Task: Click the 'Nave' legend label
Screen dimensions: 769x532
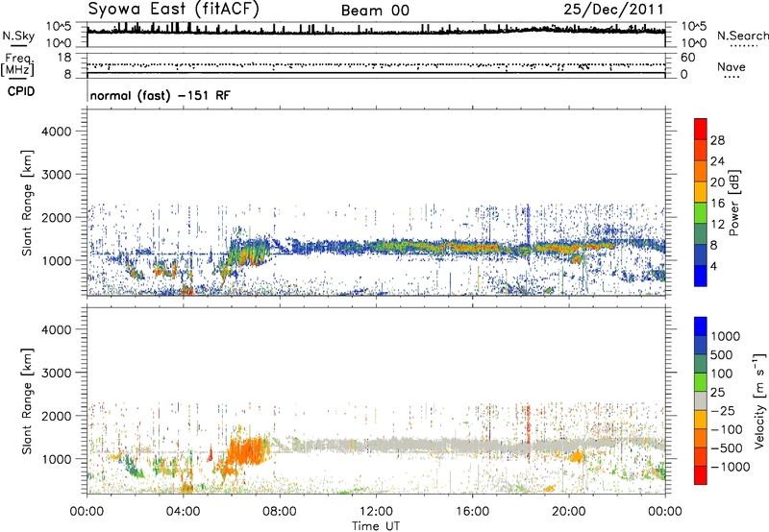Action: 732,66
